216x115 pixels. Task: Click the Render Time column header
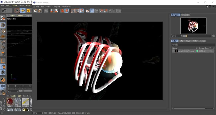pyautogui.click(x=204, y=48)
